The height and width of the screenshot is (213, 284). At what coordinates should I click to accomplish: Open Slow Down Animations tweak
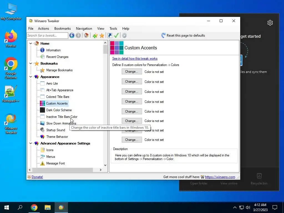pyautogui.click(x=61, y=123)
